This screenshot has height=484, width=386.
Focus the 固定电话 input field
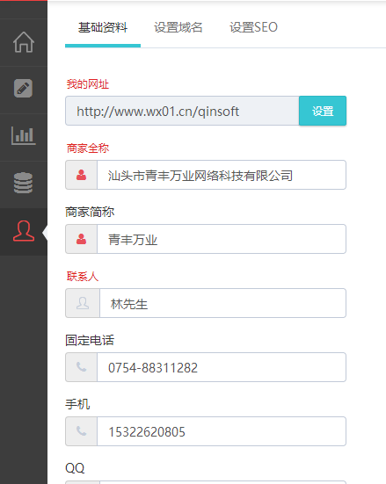pyautogui.click(x=222, y=367)
